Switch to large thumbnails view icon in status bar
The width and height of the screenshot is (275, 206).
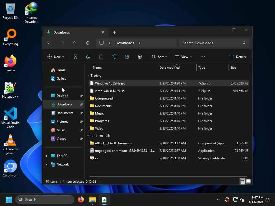248,182
